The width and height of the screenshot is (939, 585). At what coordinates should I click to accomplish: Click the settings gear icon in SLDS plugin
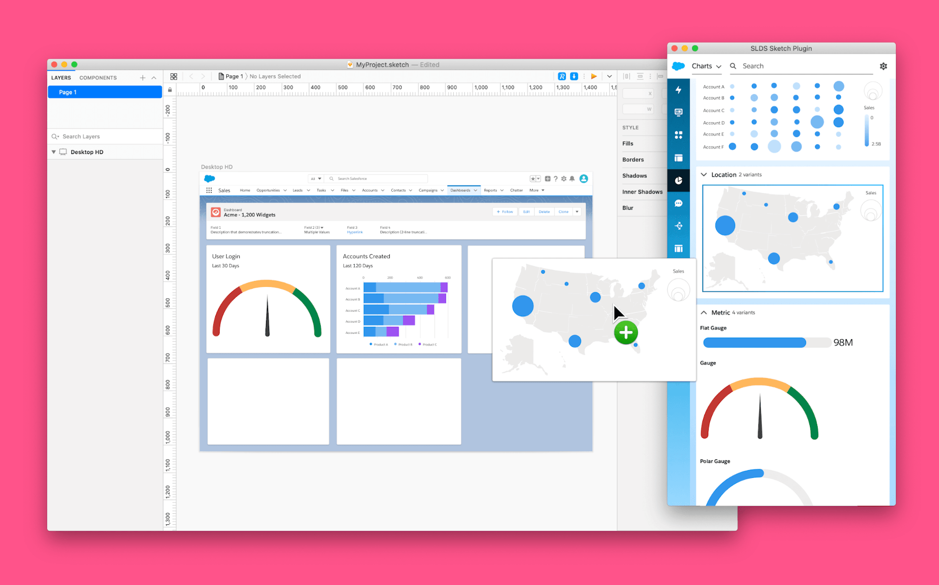click(883, 66)
